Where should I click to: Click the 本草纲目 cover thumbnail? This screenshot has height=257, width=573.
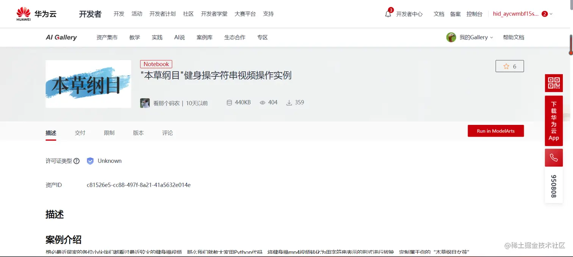88,84
